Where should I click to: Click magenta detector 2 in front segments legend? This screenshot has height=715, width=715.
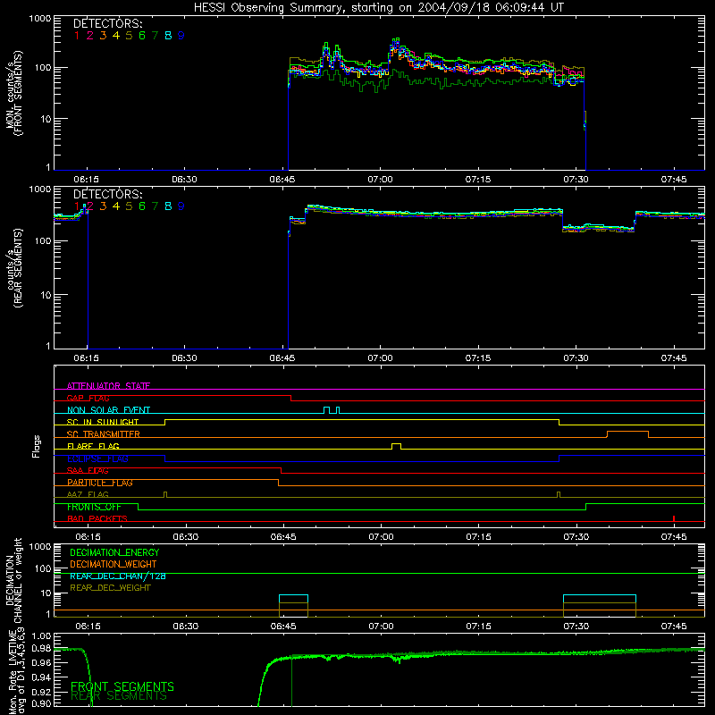(90, 35)
